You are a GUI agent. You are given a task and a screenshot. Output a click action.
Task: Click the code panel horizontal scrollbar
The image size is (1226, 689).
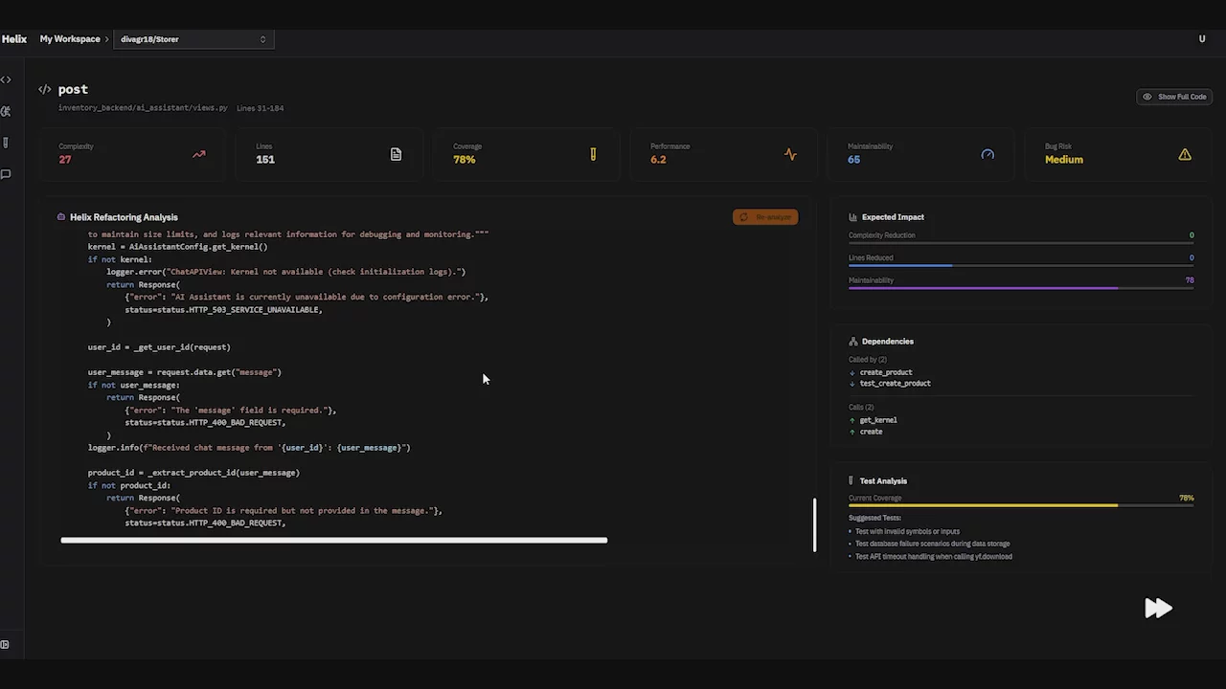click(333, 541)
